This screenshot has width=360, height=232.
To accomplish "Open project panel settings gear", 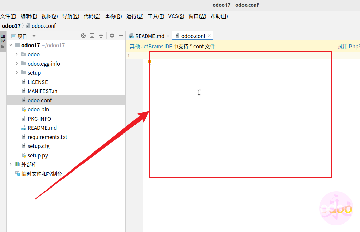I will pos(112,36).
